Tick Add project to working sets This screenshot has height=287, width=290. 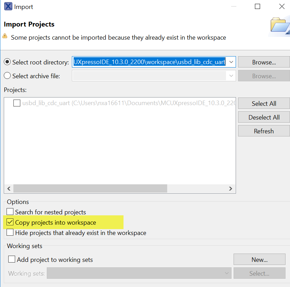(x=12, y=259)
